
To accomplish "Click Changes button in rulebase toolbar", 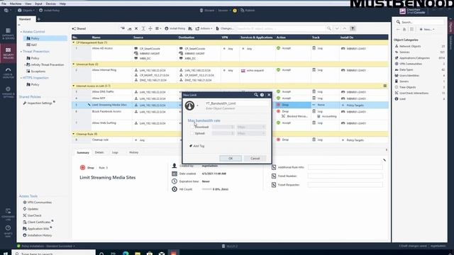I will pos(225,28).
